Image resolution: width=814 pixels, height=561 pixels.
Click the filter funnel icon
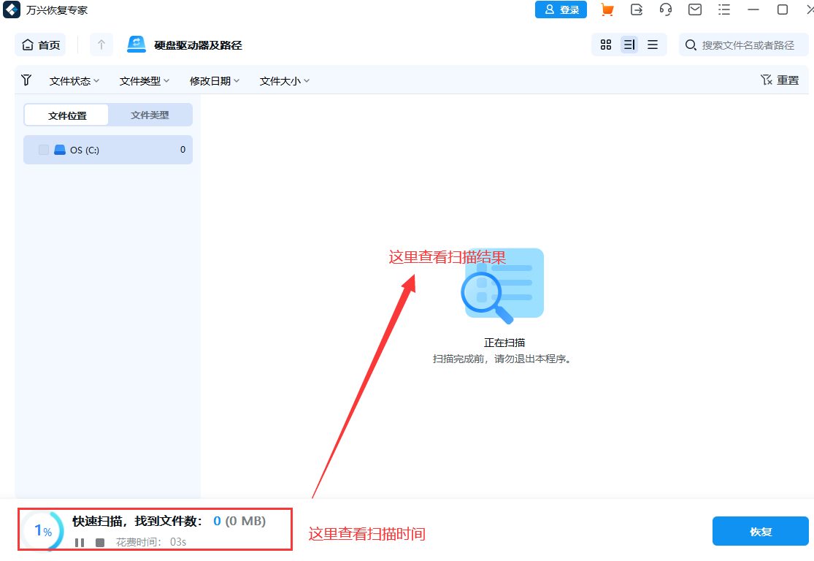[x=26, y=80]
